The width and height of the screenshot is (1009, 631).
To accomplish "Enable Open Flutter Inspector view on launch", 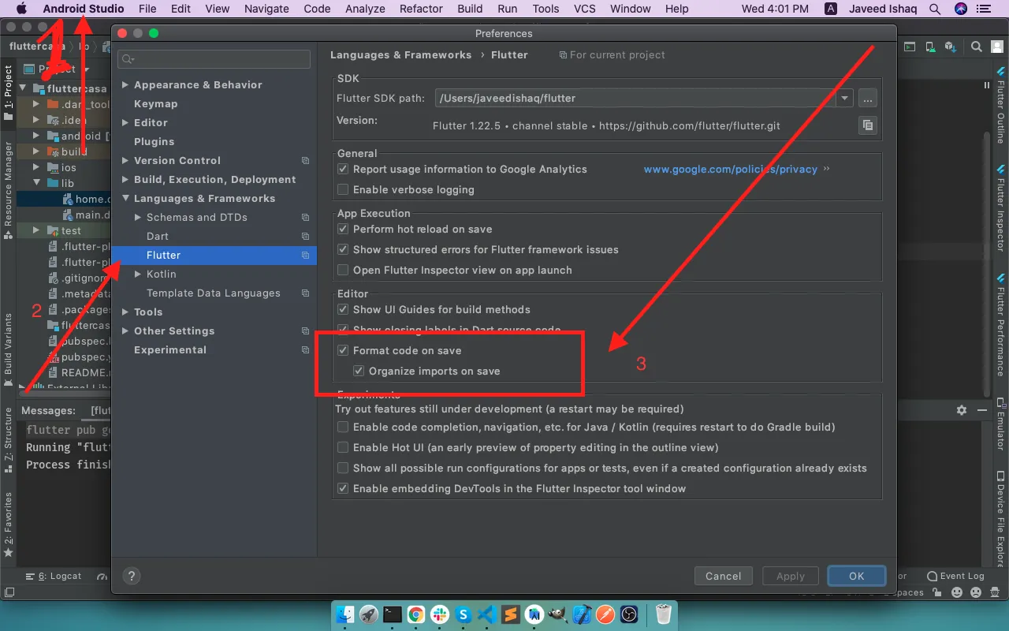I will pyautogui.click(x=343, y=271).
